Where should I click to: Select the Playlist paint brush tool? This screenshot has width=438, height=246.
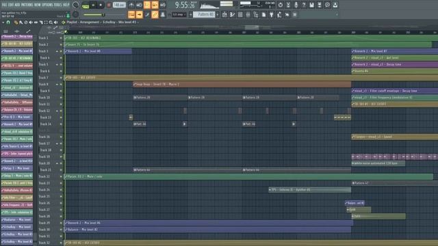(x=21, y=23)
